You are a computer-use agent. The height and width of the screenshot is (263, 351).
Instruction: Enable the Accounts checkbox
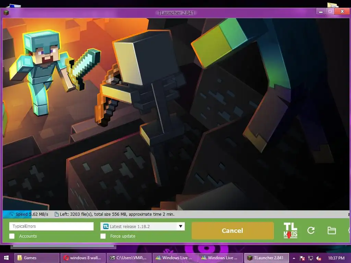coord(12,236)
